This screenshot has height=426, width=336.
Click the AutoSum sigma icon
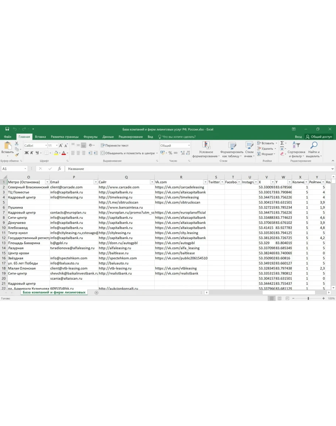click(x=282, y=143)
